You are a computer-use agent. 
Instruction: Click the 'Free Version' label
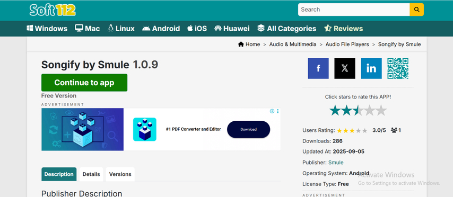point(59,96)
